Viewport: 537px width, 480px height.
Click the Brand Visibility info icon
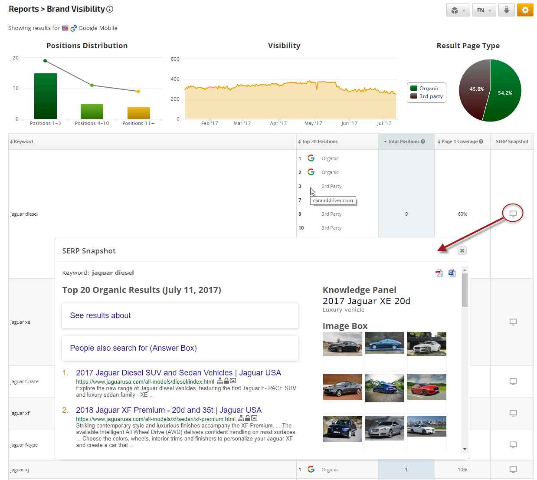[x=110, y=9]
